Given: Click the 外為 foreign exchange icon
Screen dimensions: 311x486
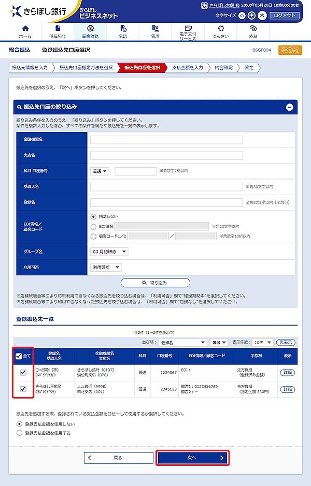Looking at the screenshot, I should (253, 28).
